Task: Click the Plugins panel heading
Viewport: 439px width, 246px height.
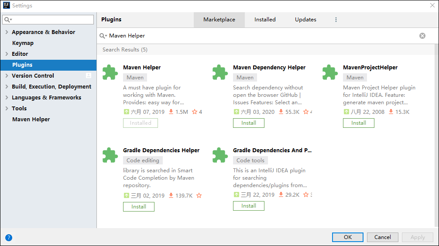Action: tap(111, 20)
